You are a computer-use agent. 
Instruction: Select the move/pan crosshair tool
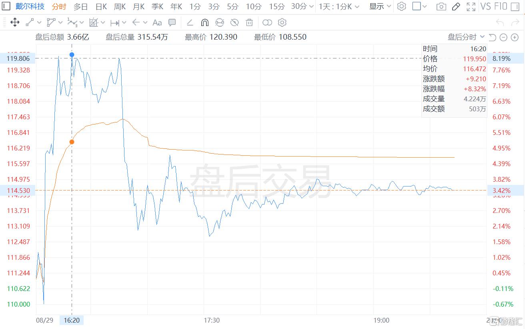14,22
